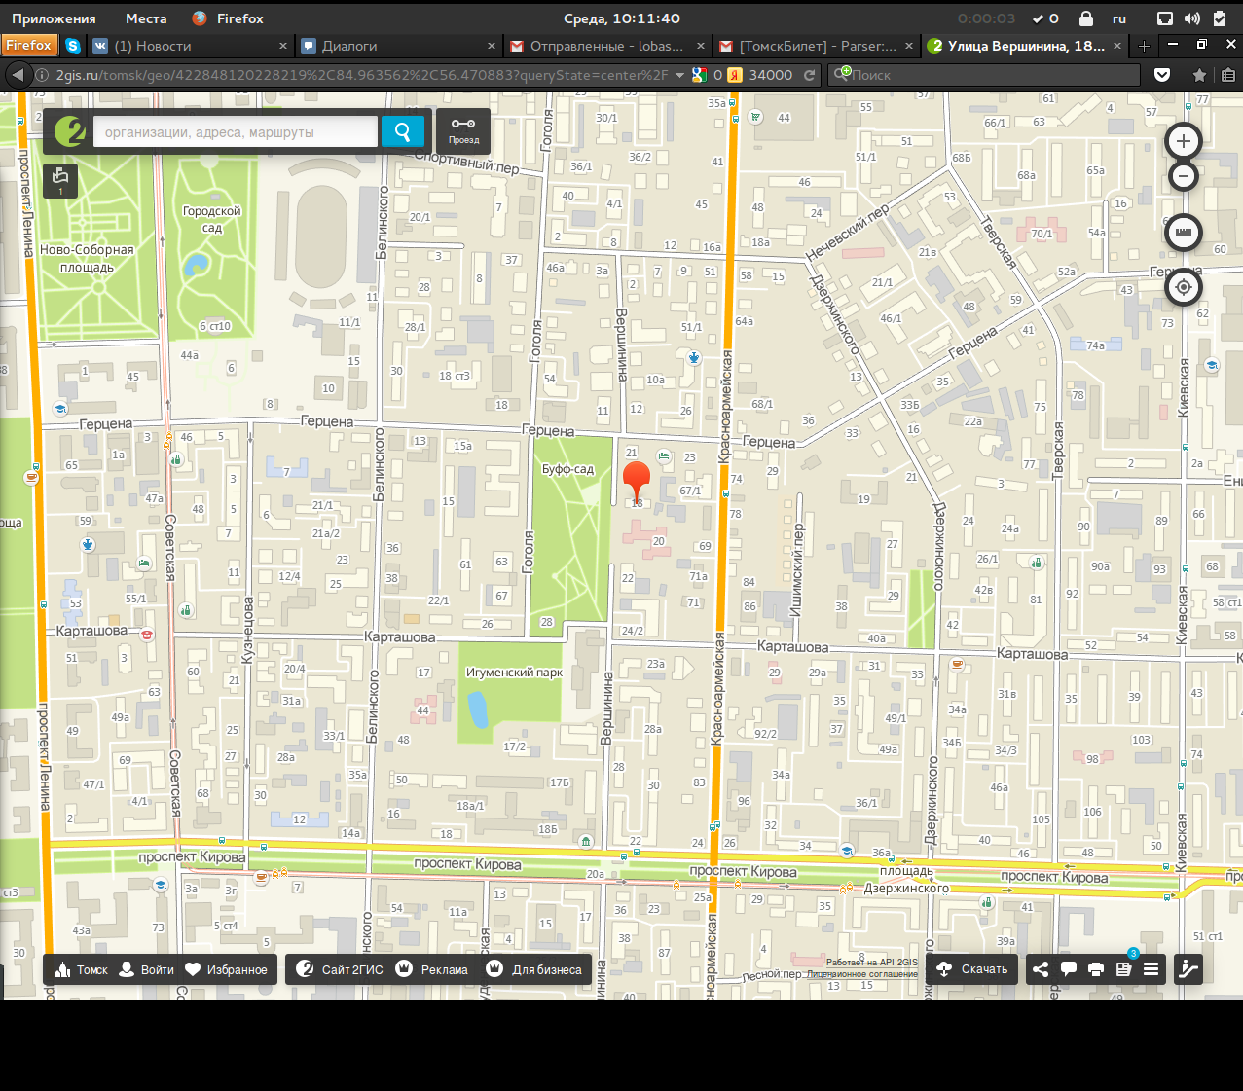Switch to the Отправленные Gmail tab
1243x1091 pixels.
click(x=607, y=46)
